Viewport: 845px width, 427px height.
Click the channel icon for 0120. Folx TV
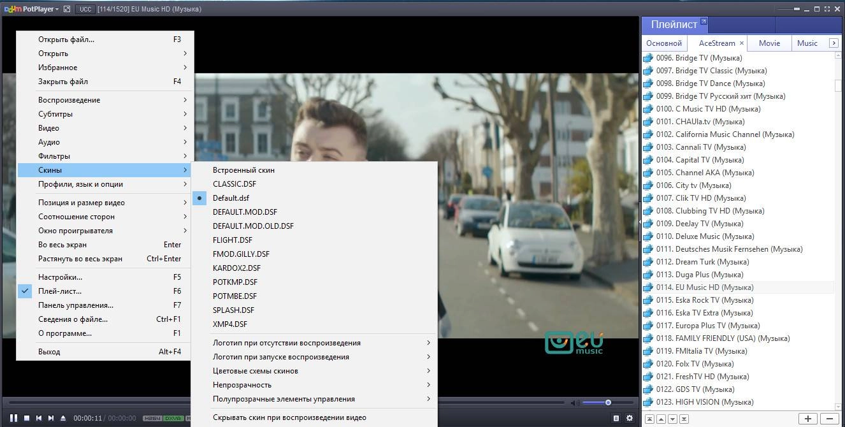648,364
